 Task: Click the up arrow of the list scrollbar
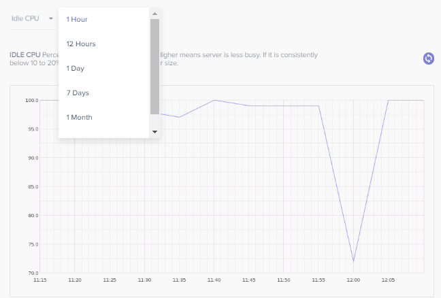tap(154, 14)
